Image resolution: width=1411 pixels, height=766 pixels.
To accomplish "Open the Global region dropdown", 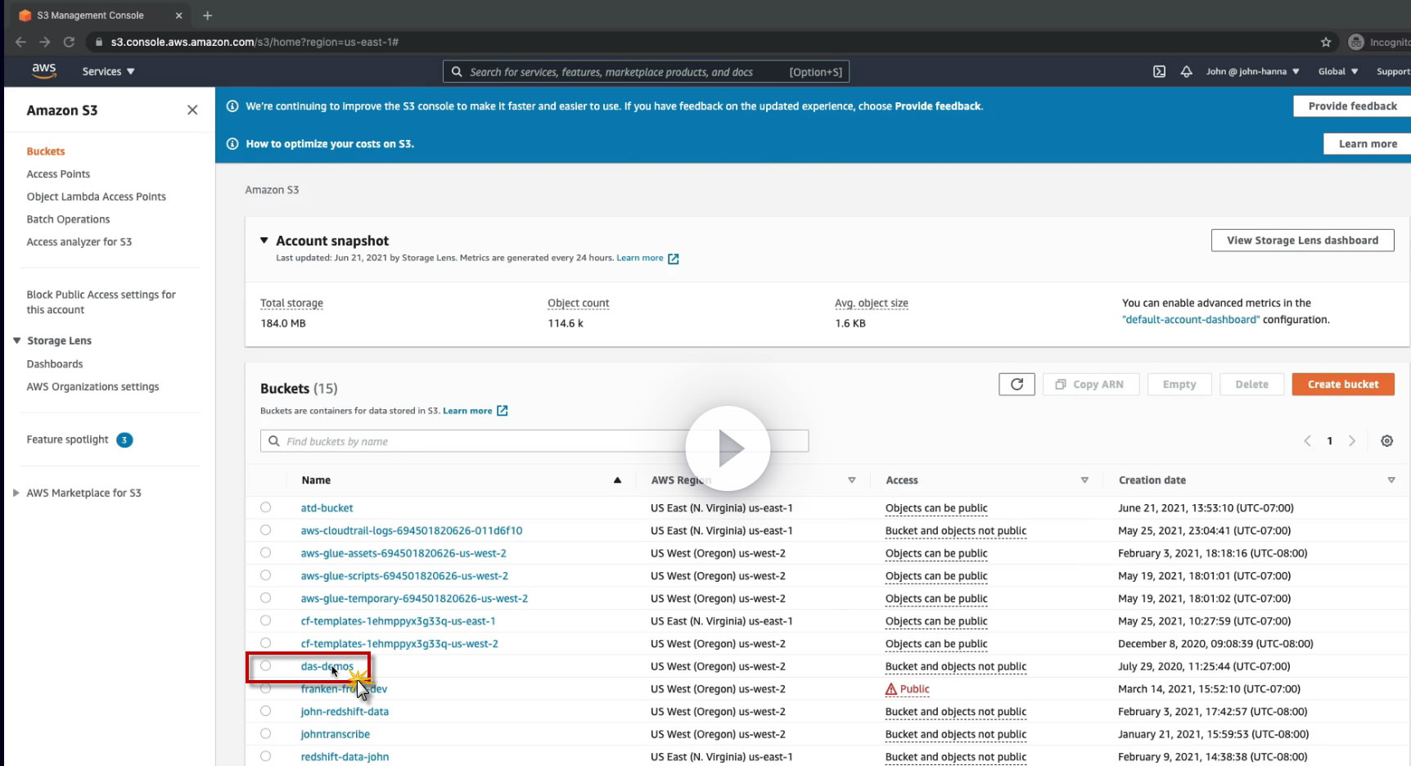I will [x=1338, y=71].
